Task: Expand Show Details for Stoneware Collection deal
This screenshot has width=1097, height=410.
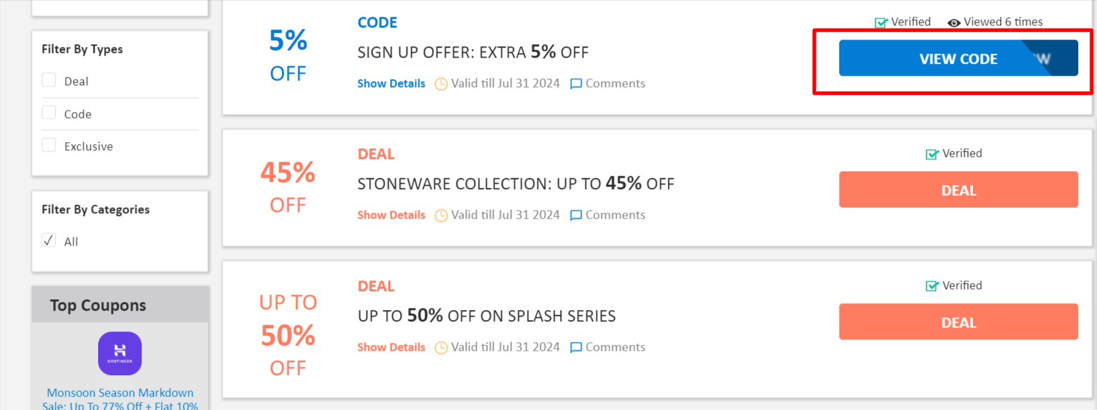Action: click(x=391, y=215)
